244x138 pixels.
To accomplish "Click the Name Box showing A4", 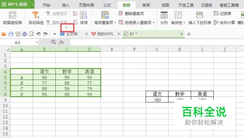I will click(18, 43).
